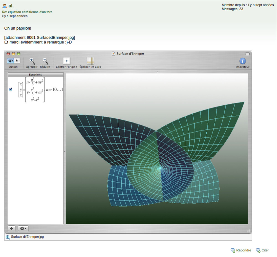Click Égaliser les axes toolbar icon

[x=90, y=61]
